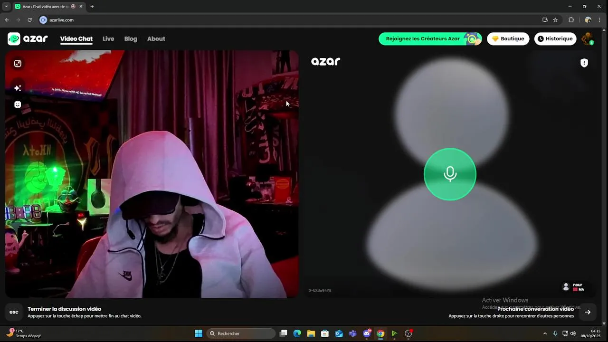Close the Azar browser tab
This screenshot has width=608, height=342.
[x=81, y=6]
